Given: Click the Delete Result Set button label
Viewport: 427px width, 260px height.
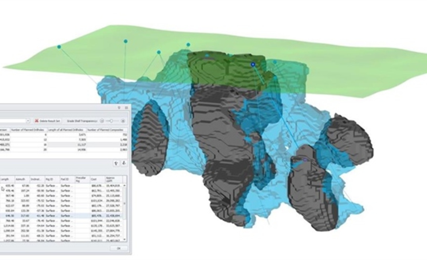Looking at the screenshot, I should (x=49, y=120).
